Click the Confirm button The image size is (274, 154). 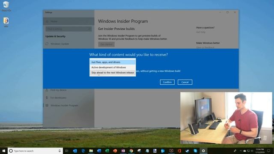point(167,82)
